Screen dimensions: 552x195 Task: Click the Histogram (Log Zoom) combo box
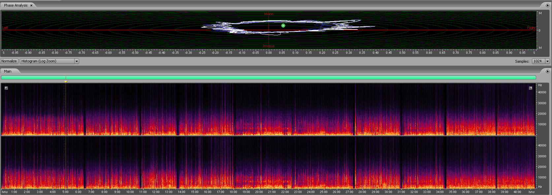(47, 61)
